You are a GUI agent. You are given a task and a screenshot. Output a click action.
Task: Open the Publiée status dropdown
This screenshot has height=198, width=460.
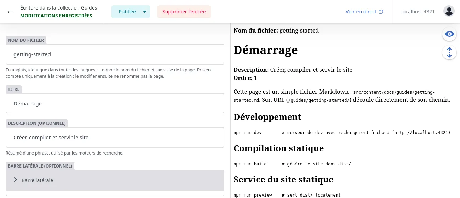pos(131,12)
